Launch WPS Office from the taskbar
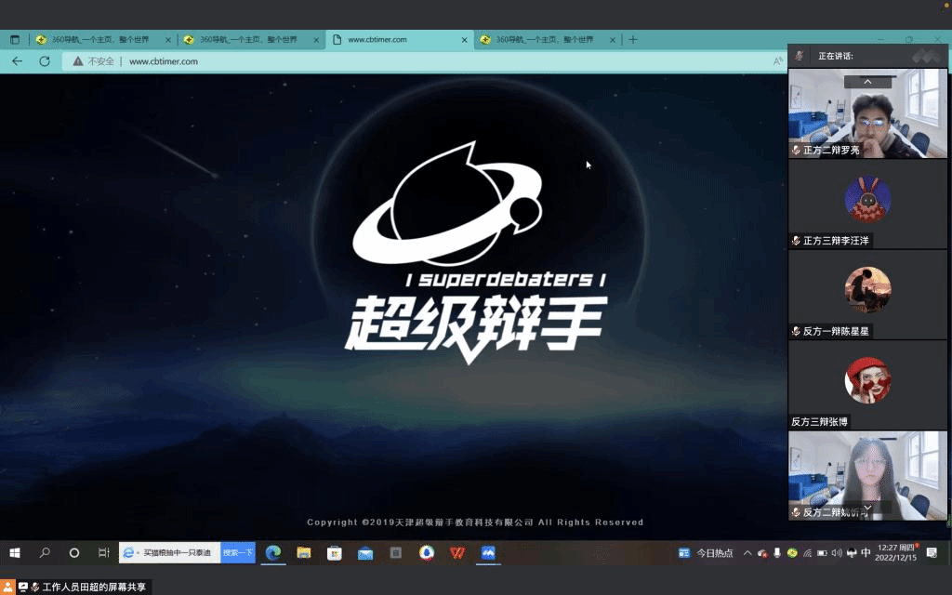This screenshot has width=952, height=595. click(x=457, y=553)
